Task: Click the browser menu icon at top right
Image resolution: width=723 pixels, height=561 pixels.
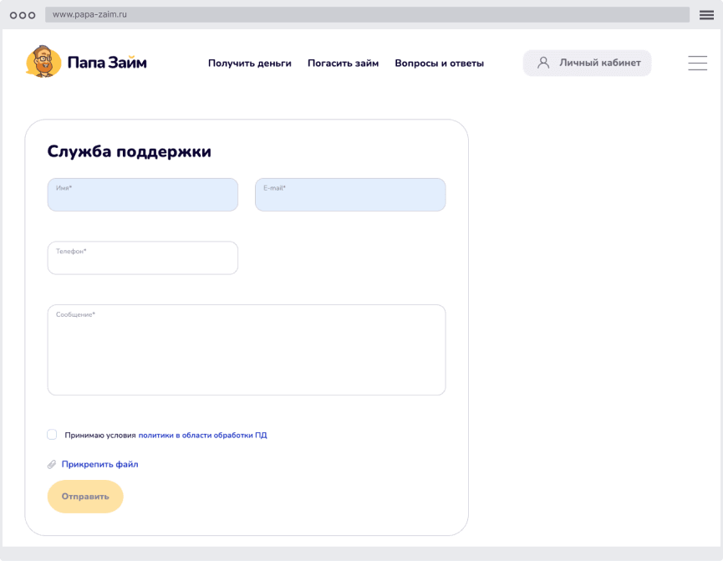Action: tap(707, 13)
